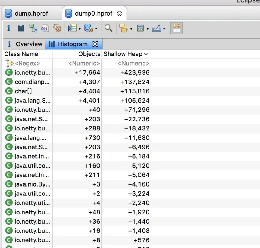
Task: Create a histogram from the toolbar bar-chart icon
Action: 21,28
